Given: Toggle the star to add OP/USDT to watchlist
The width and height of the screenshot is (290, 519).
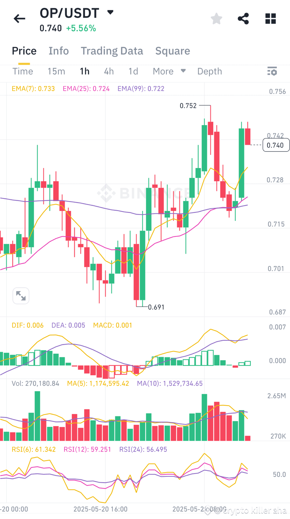Looking at the screenshot, I should click(x=216, y=19).
